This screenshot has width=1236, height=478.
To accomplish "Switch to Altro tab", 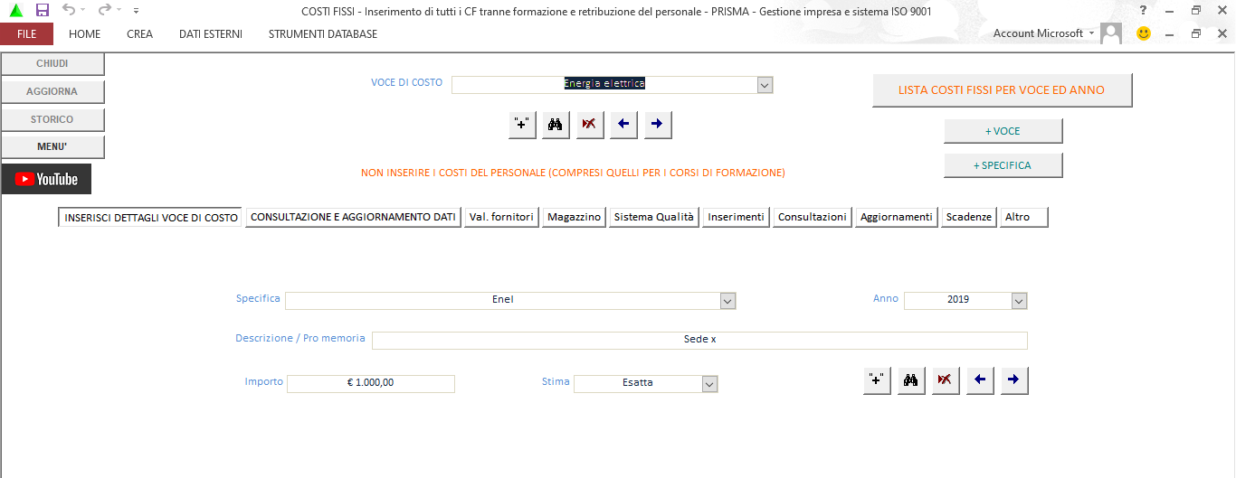I will 1024,217.
